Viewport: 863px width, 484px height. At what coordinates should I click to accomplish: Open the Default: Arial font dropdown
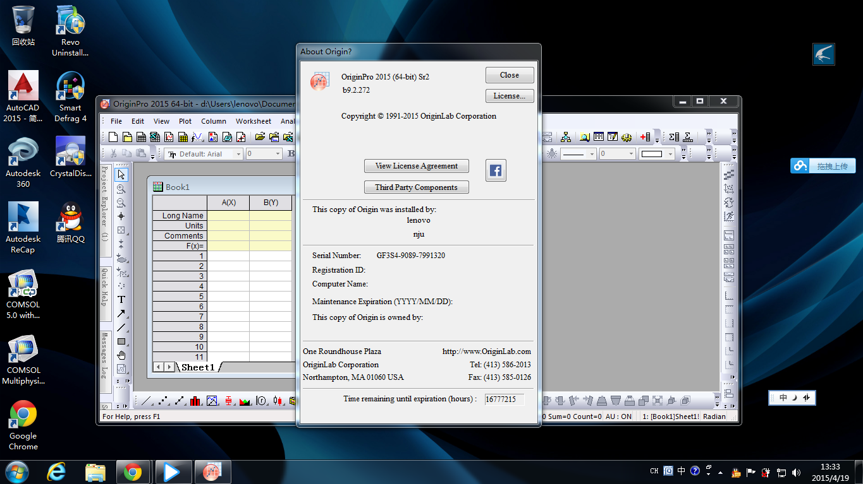click(238, 154)
